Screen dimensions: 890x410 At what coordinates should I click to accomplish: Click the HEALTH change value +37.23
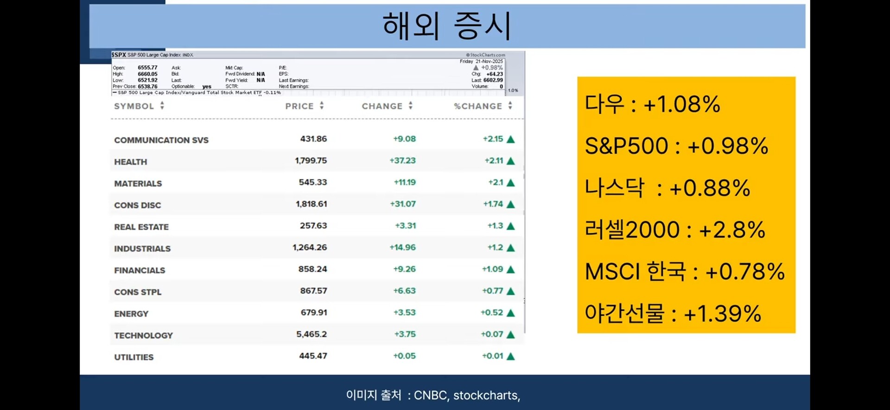click(403, 161)
